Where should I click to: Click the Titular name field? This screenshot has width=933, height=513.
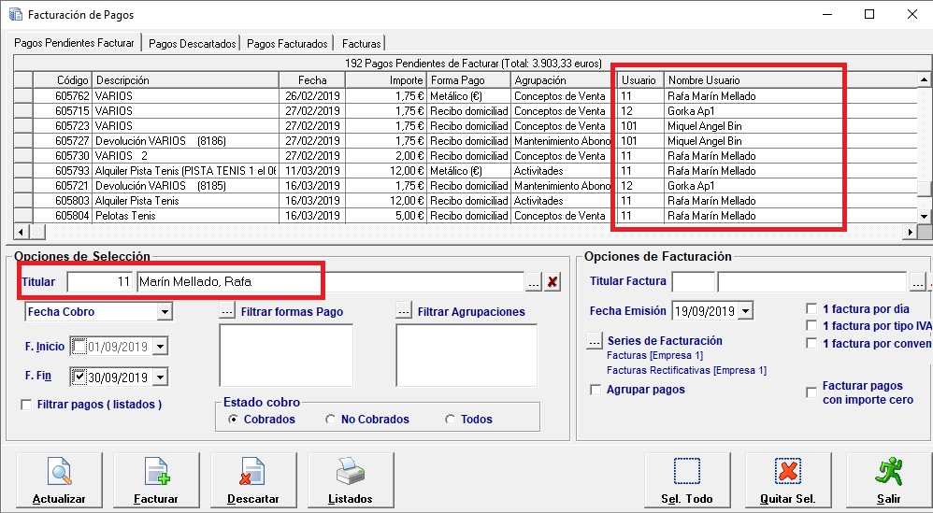[x=330, y=282]
